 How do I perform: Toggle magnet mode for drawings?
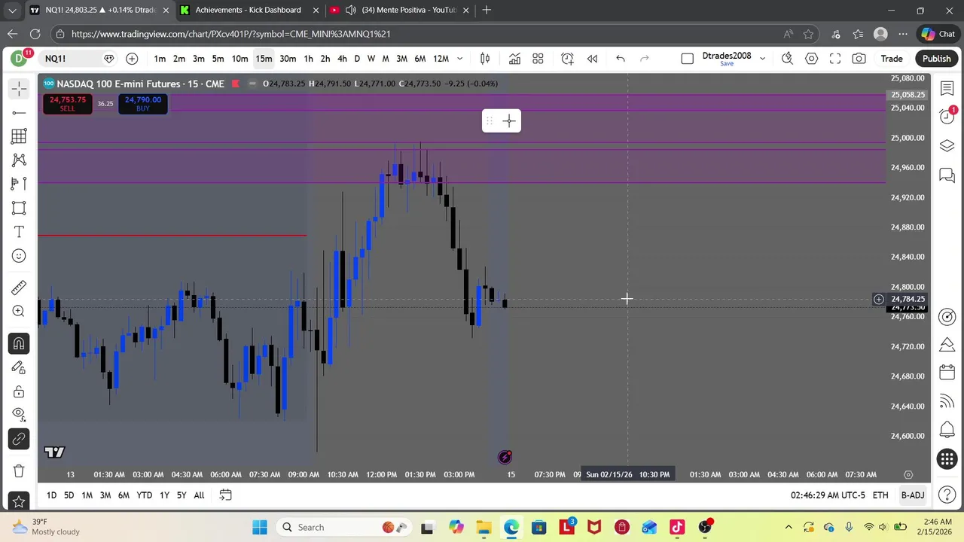click(19, 344)
